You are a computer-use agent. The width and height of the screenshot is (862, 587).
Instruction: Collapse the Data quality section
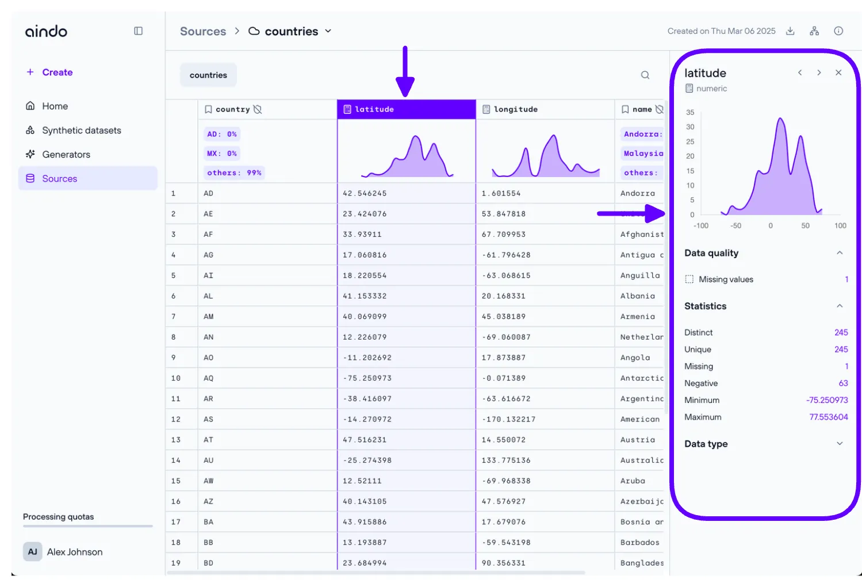coord(840,253)
